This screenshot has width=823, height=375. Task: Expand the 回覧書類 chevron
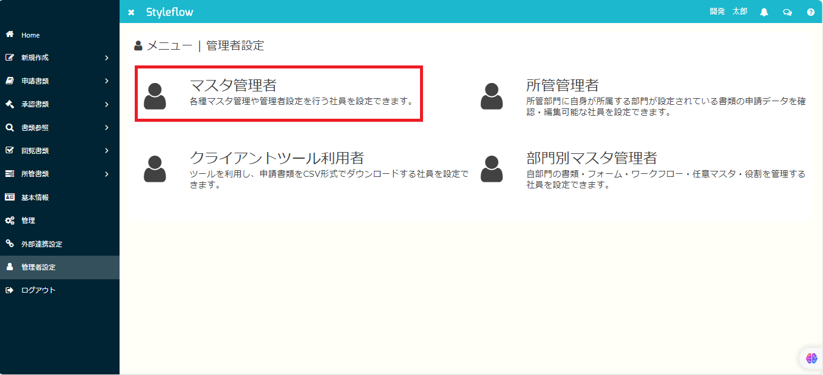click(x=106, y=151)
